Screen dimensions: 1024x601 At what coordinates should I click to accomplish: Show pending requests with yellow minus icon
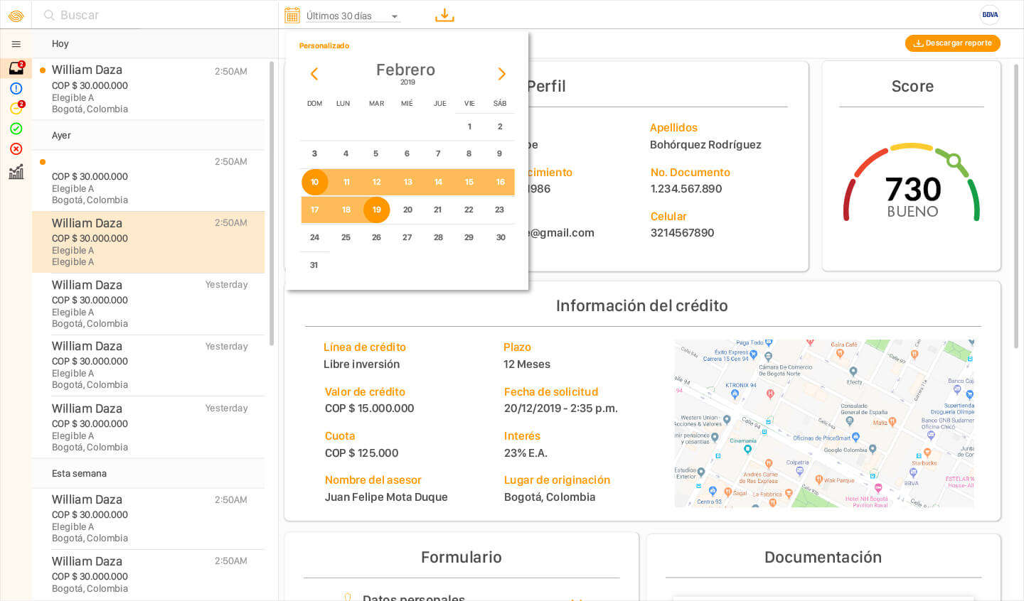(16, 109)
